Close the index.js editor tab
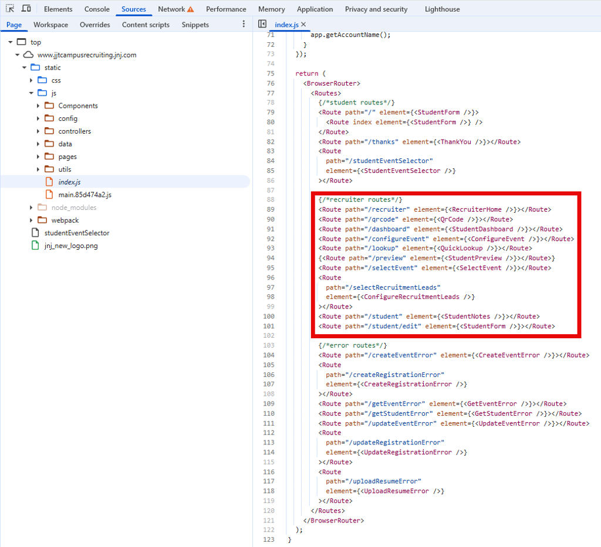 click(x=303, y=25)
